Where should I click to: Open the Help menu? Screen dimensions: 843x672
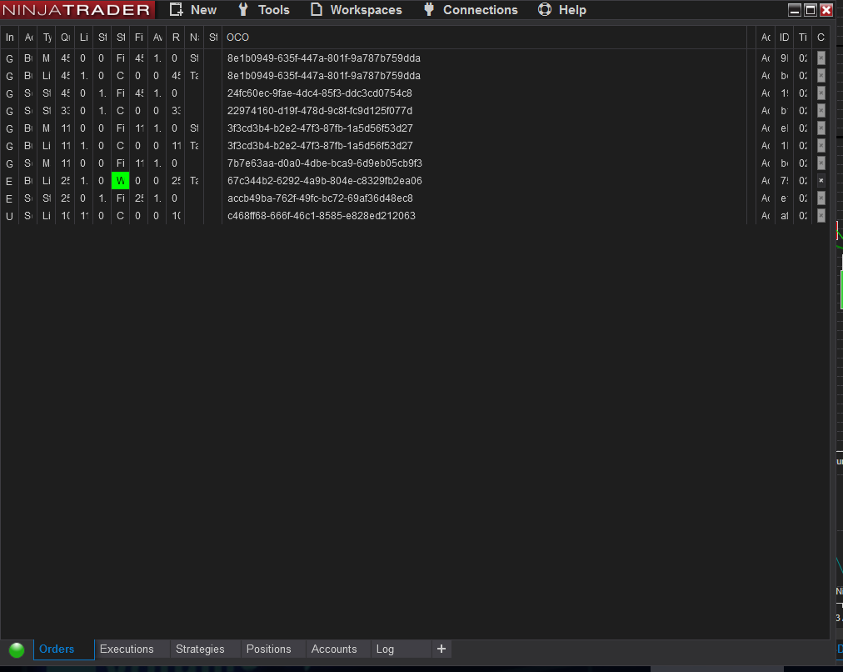click(x=561, y=10)
